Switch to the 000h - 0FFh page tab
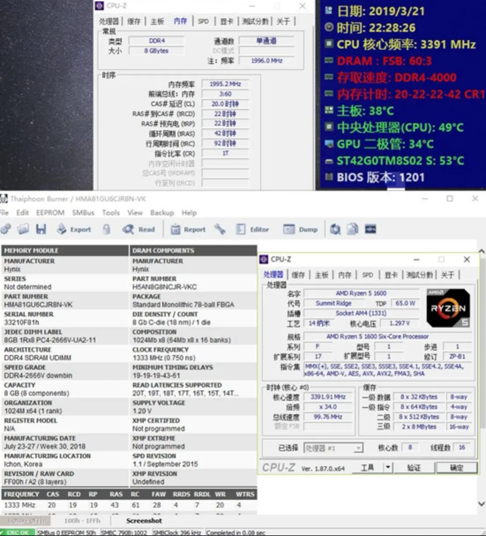The width and height of the screenshot is (486, 536). [26, 521]
